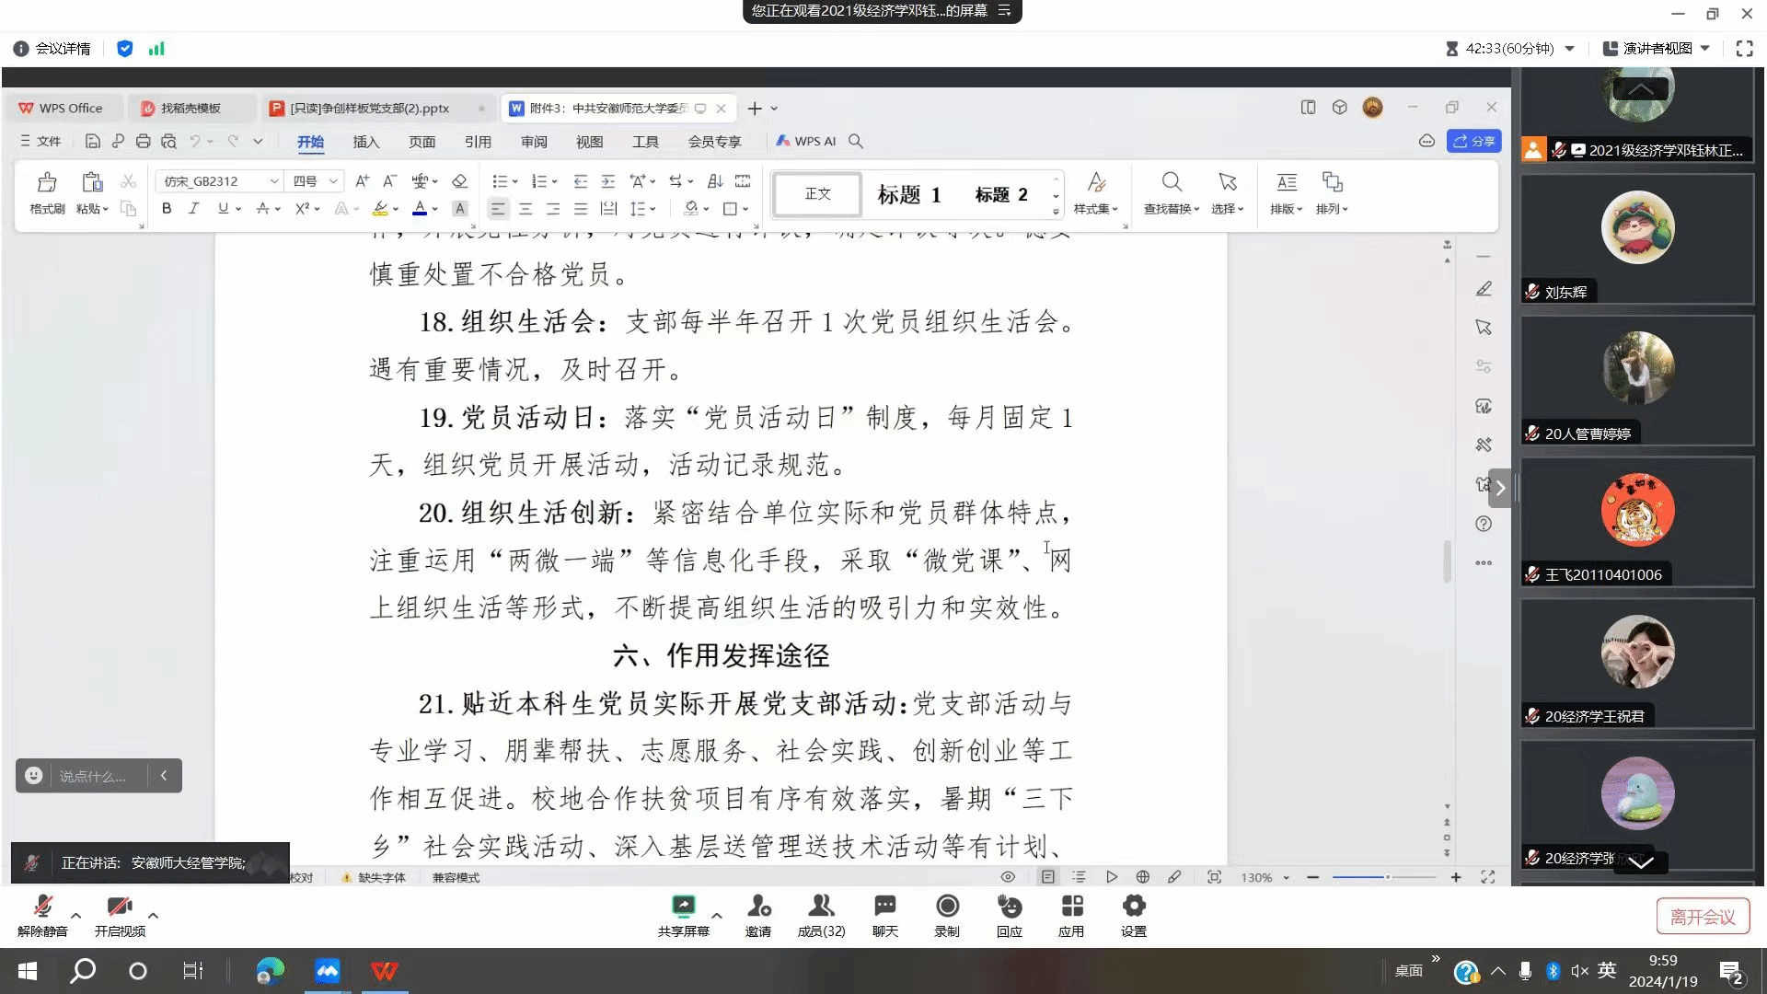Switch to the Insert ribbon tab
The image size is (1767, 994).
pos(365,142)
